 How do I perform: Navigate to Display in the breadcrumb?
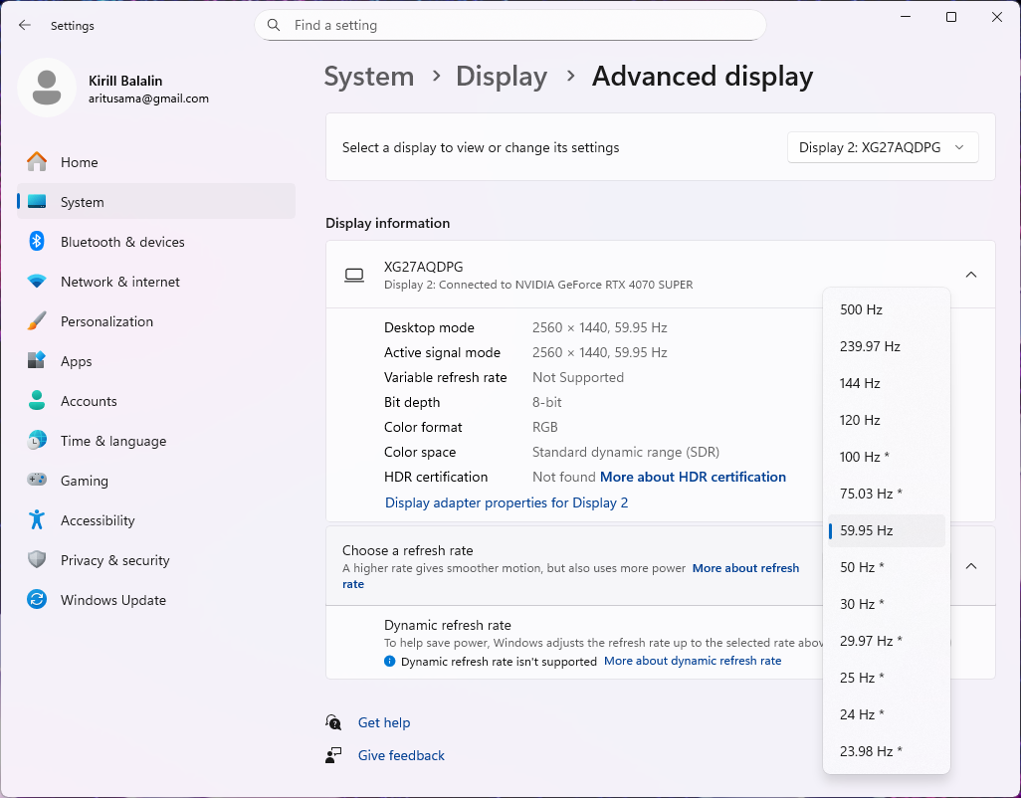[x=502, y=77]
